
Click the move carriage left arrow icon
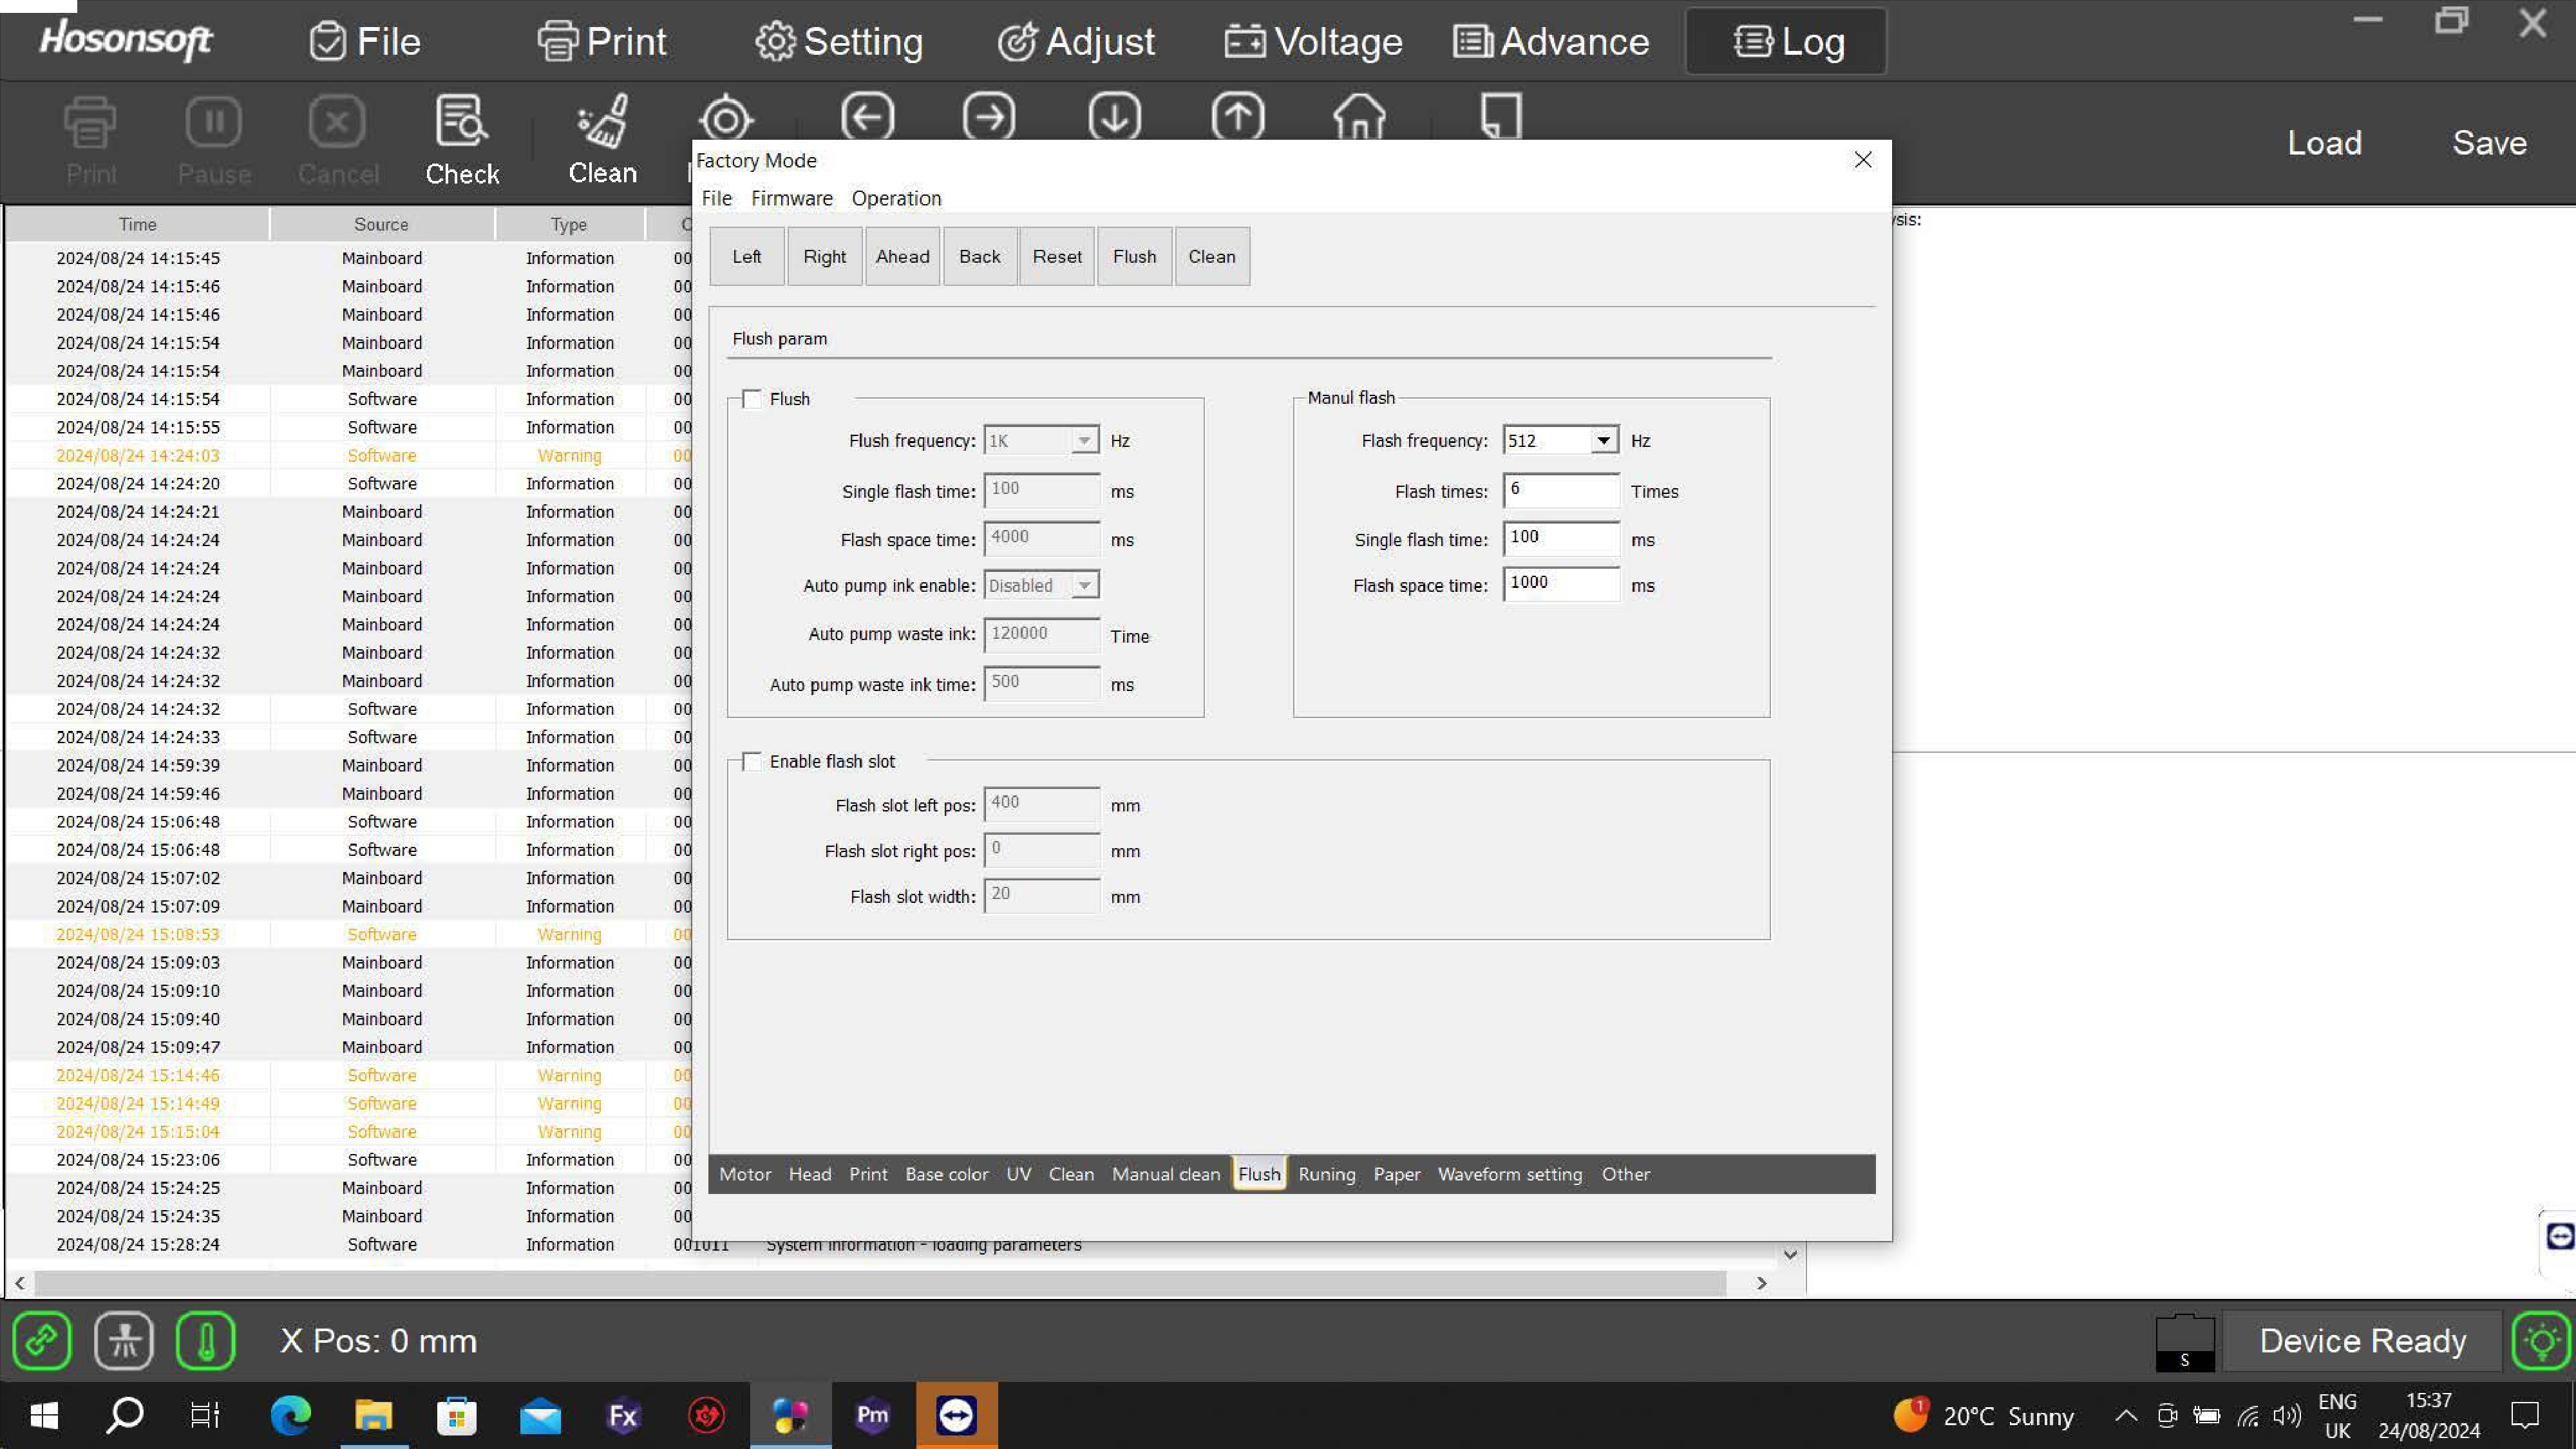pos(867,116)
